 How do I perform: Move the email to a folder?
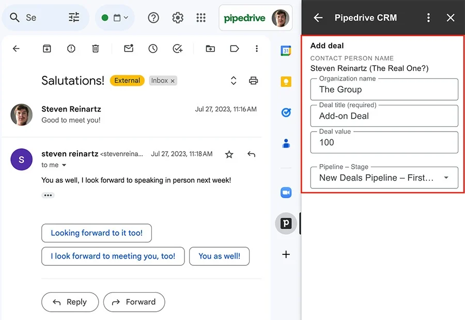pos(210,49)
